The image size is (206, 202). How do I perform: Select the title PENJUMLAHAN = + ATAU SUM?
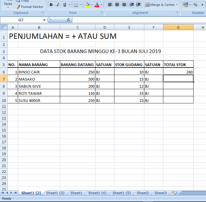click(63, 36)
